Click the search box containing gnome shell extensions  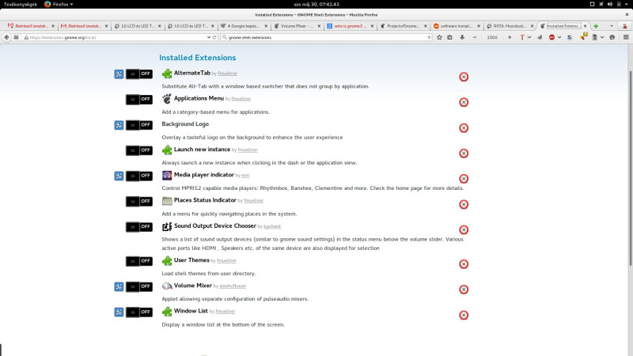pos(326,37)
